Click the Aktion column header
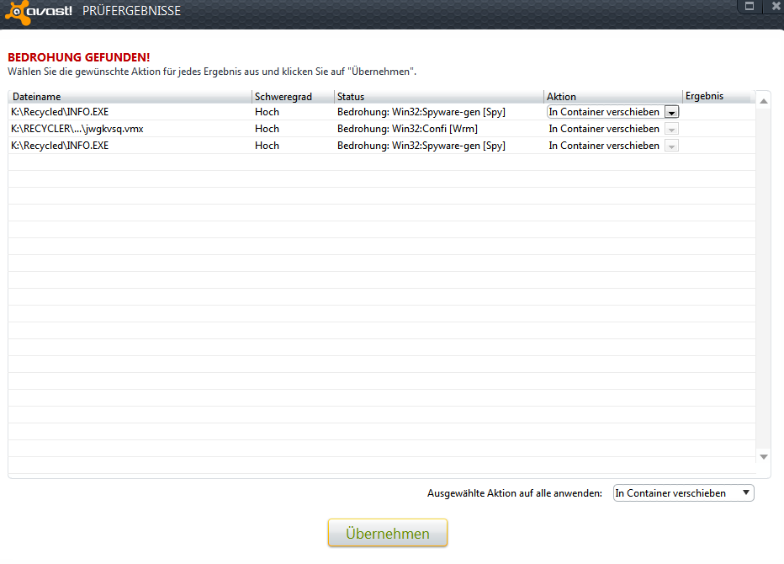This screenshot has height=564, width=784. [x=612, y=97]
